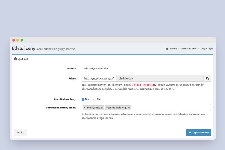The height and width of the screenshot is (150, 225).
Task: Click the yellow minimize window button
Action: pyautogui.click(x=18, y=40)
